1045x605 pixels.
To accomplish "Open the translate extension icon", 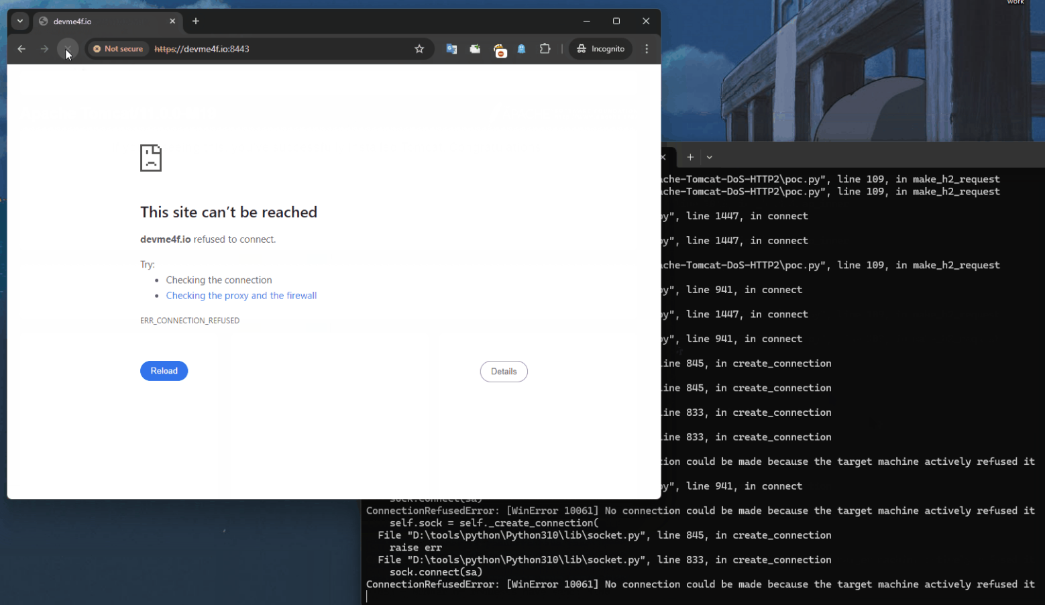I will tap(451, 49).
